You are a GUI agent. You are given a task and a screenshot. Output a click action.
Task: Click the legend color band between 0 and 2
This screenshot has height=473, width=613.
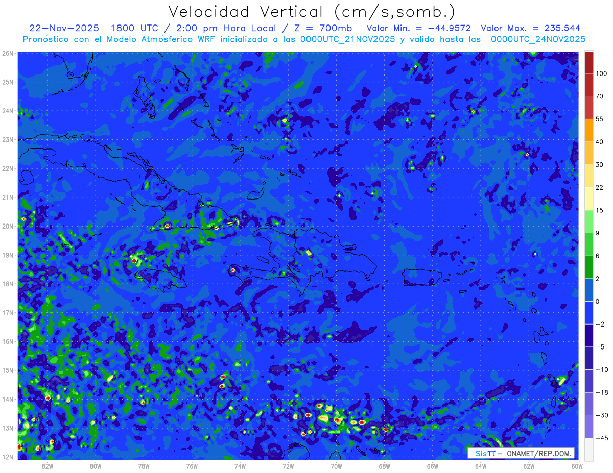589,289
